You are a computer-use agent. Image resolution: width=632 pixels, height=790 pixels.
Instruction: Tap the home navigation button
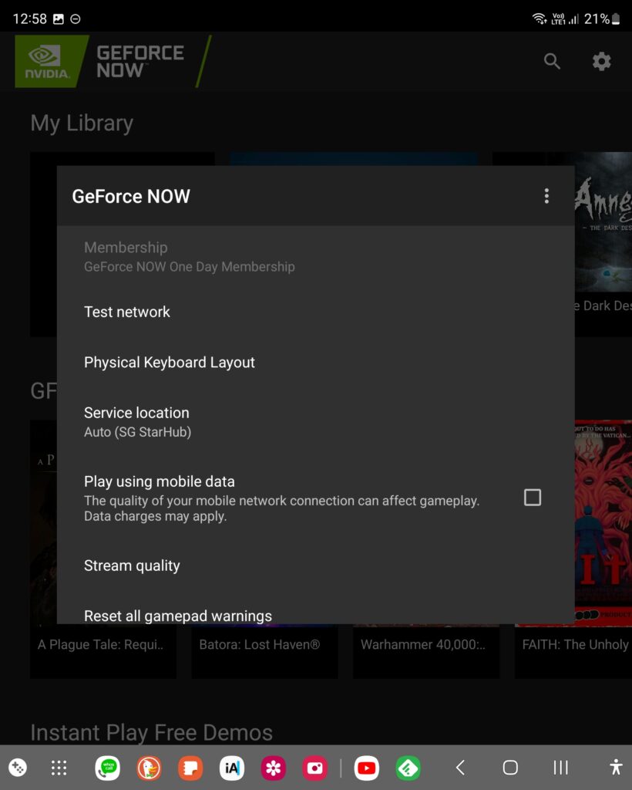click(510, 768)
